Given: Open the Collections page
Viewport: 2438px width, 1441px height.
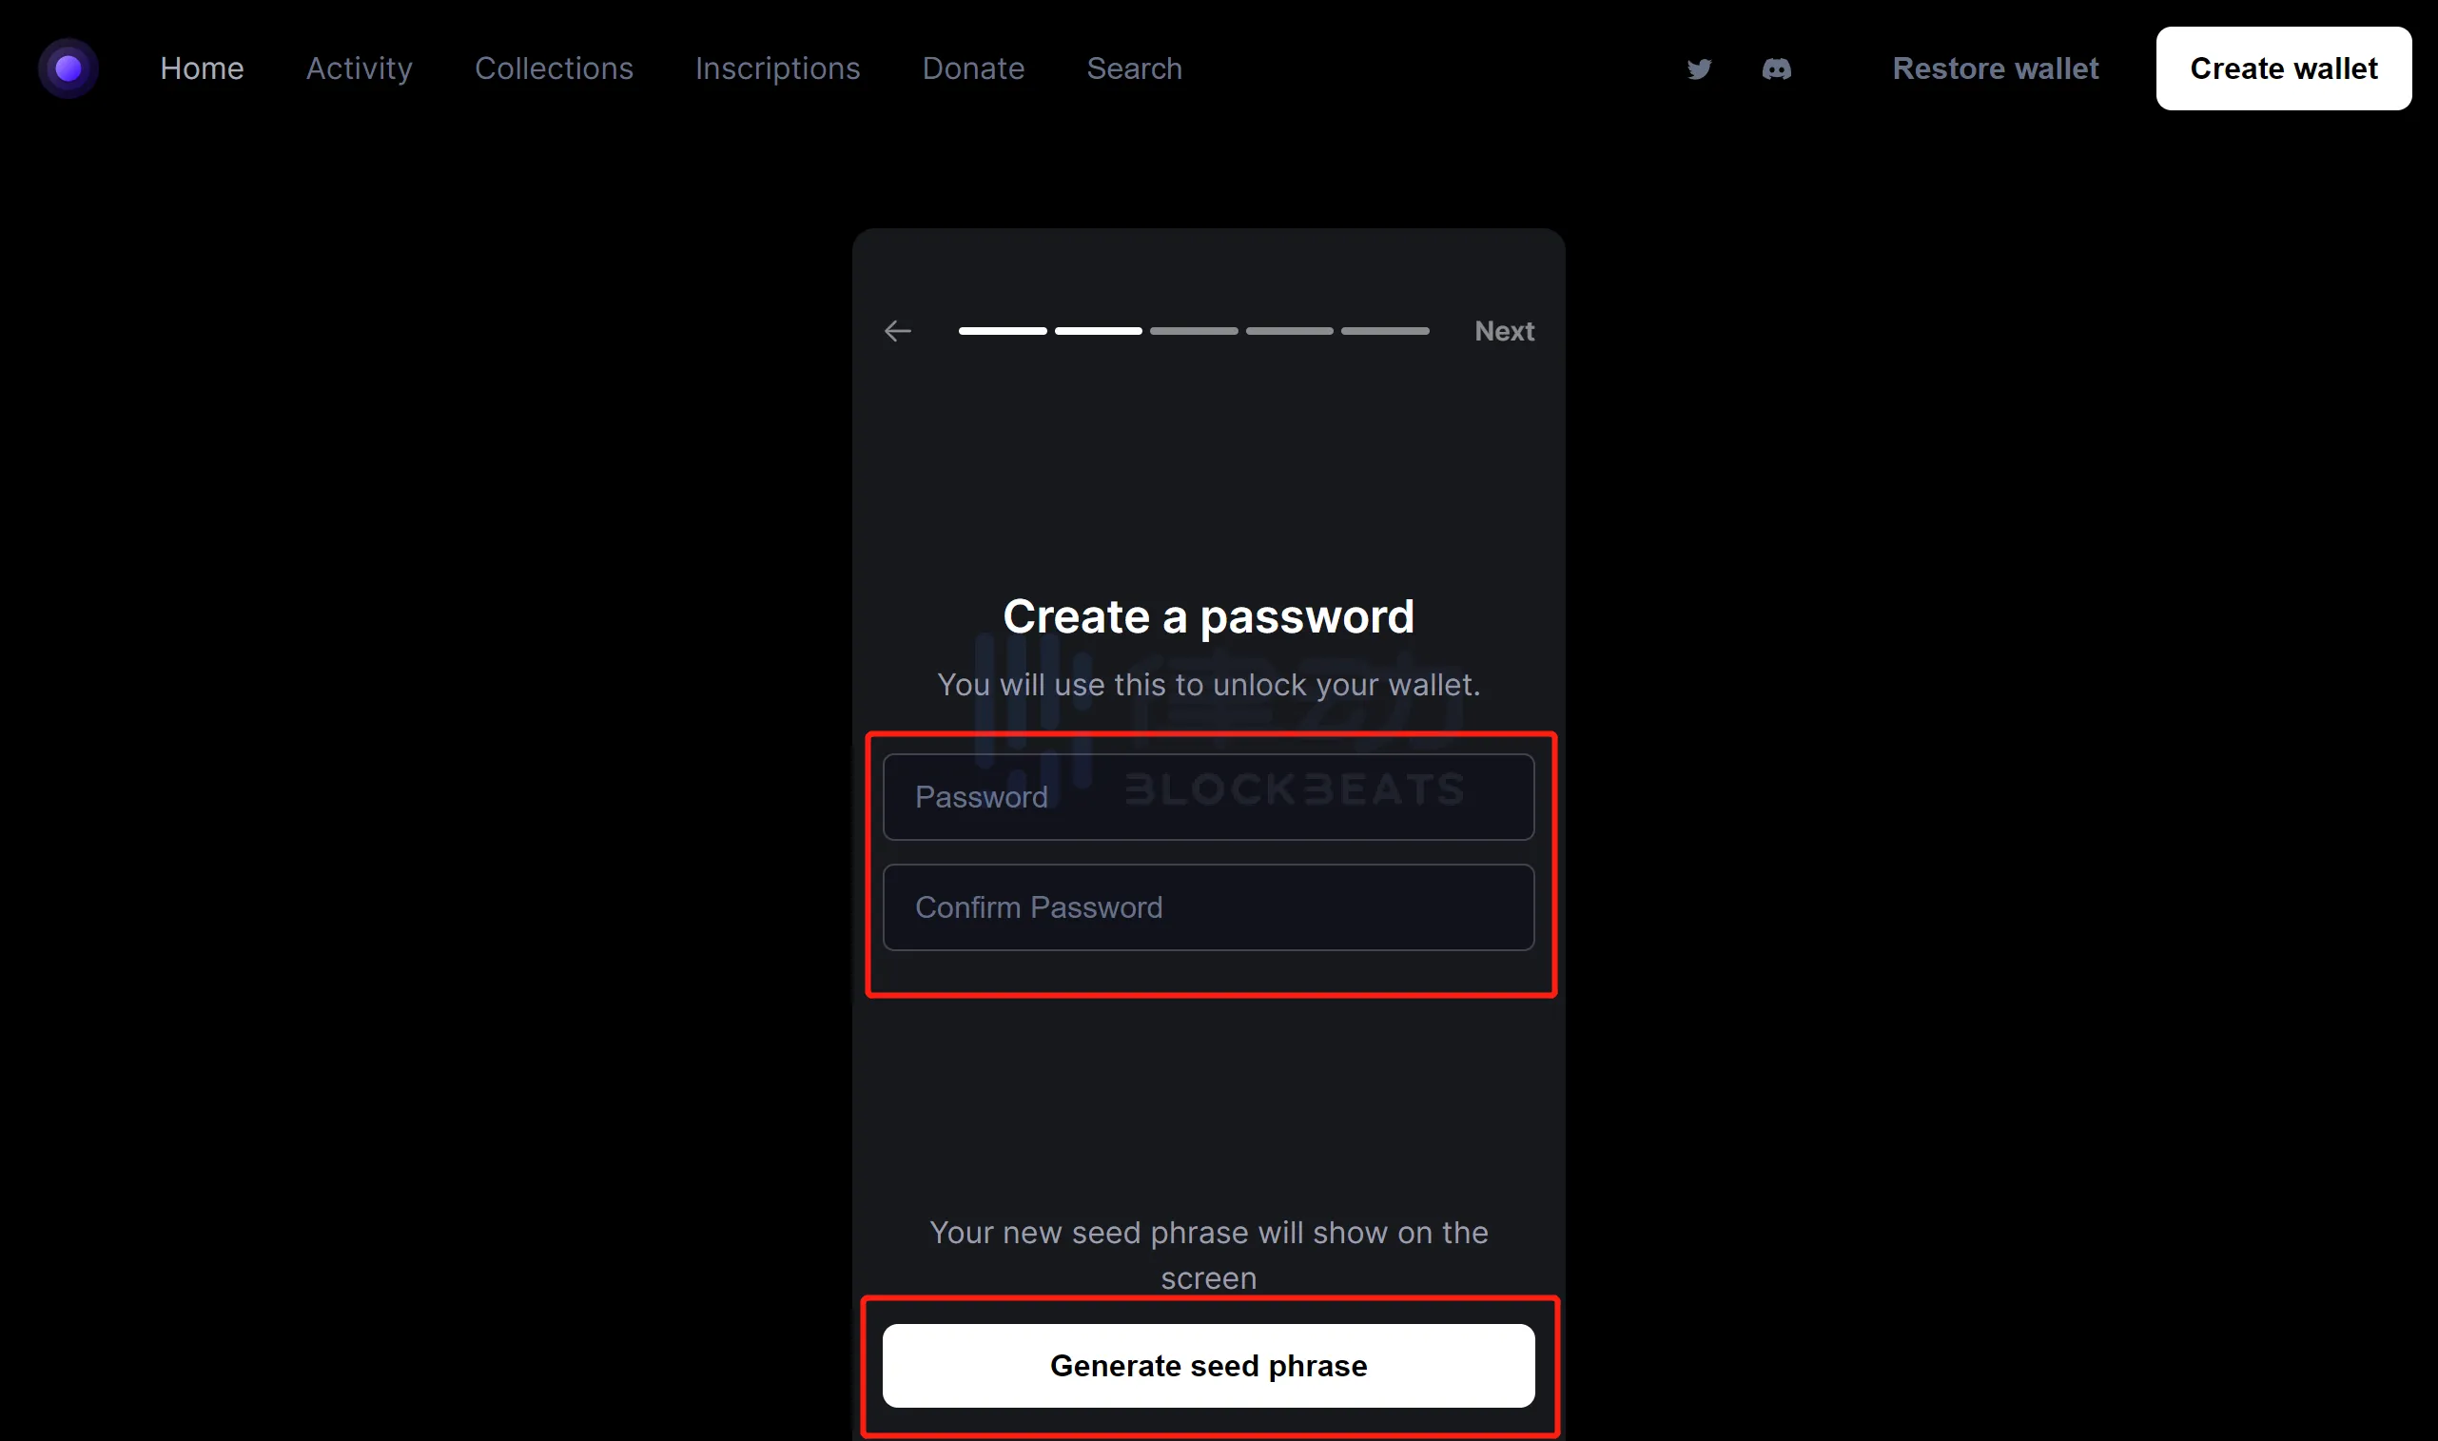Looking at the screenshot, I should [555, 68].
